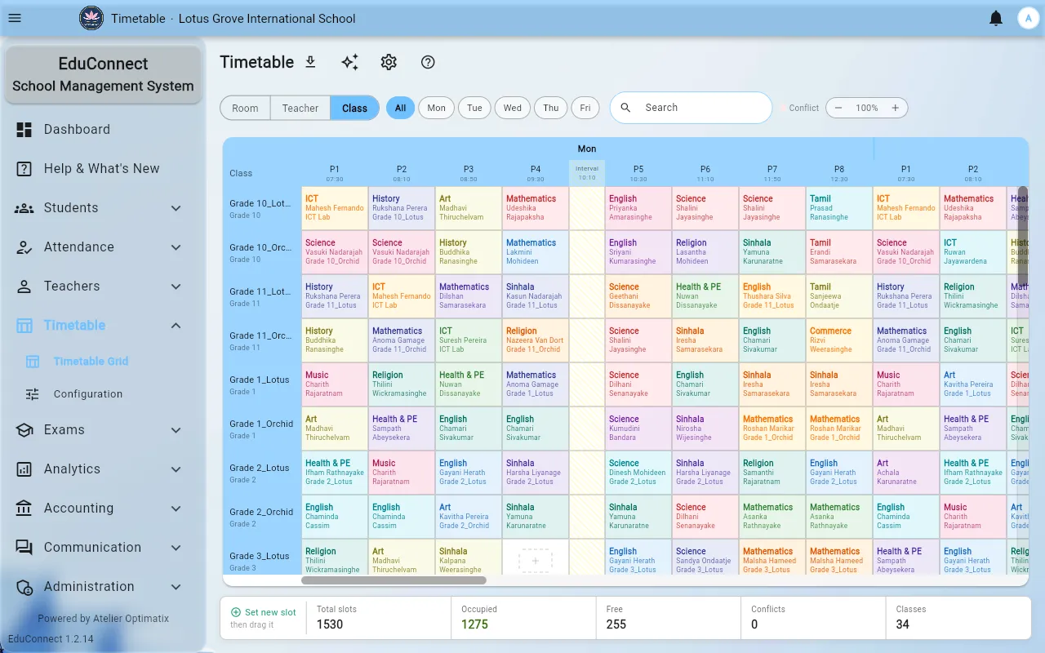Open the hamburger navigation menu
Image resolution: width=1045 pixels, height=653 pixels.
(15, 18)
